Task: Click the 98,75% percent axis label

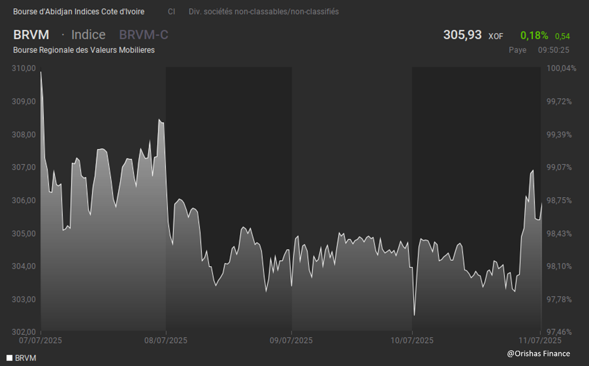Action: coord(559,200)
